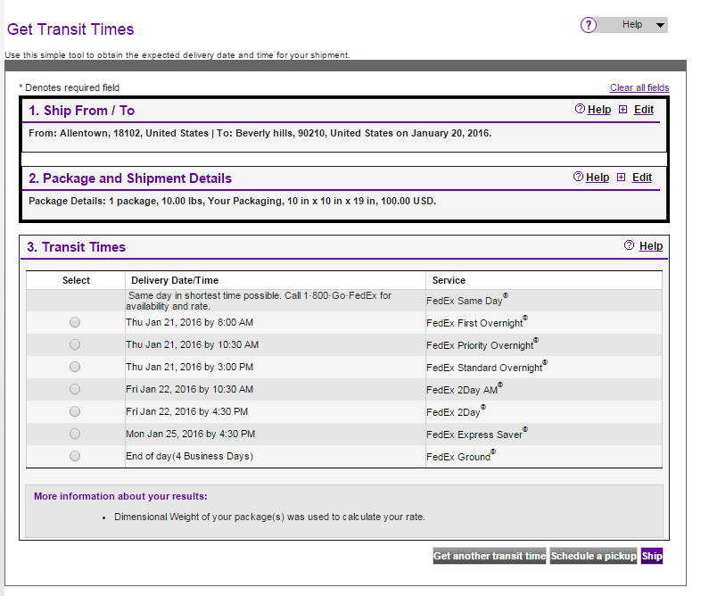
Task: Select FedEx Priority Overnight radio button
Action: [x=75, y=344]
